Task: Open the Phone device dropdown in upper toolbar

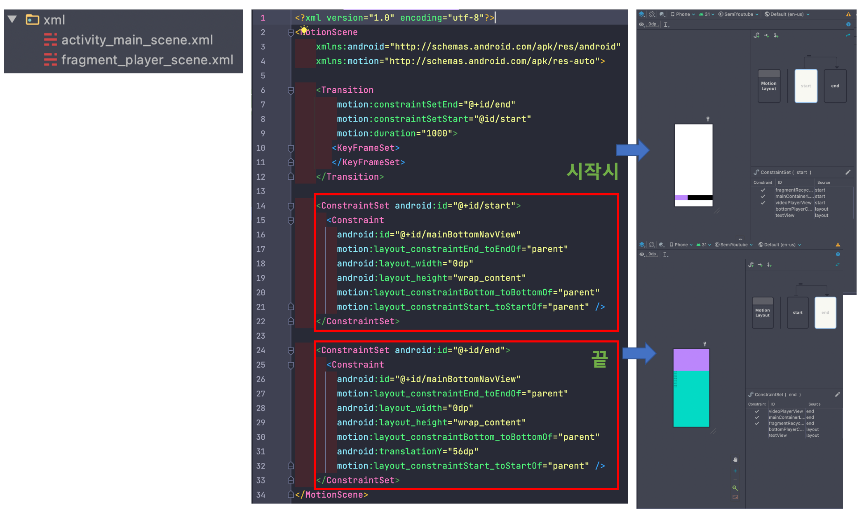Action: 683,14
